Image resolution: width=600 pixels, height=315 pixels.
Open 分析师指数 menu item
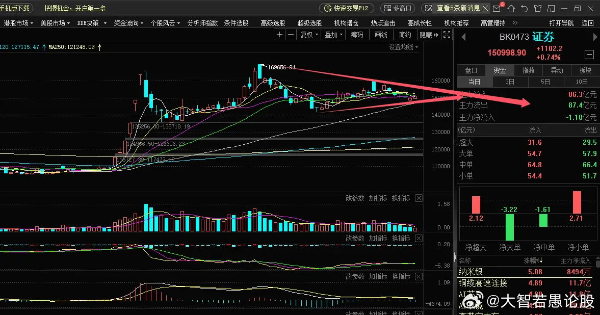(202, 23)
